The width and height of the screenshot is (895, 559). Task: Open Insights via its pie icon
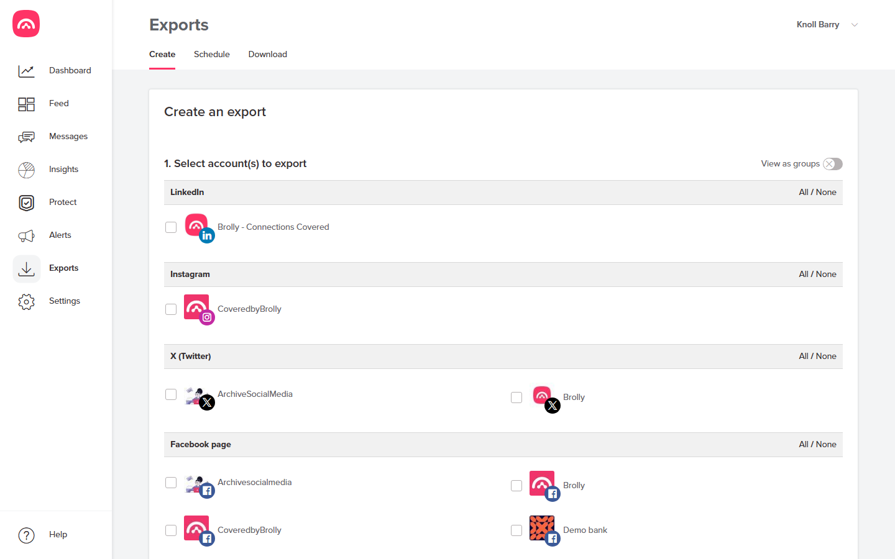point(26,170)
